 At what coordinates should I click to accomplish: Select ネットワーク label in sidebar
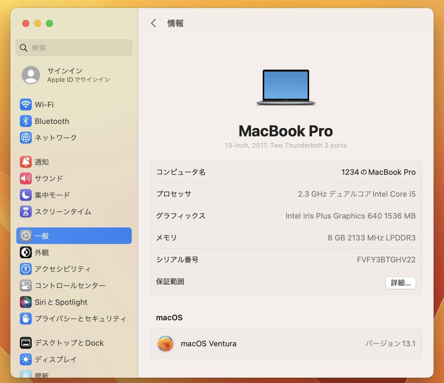coord(56,138)
